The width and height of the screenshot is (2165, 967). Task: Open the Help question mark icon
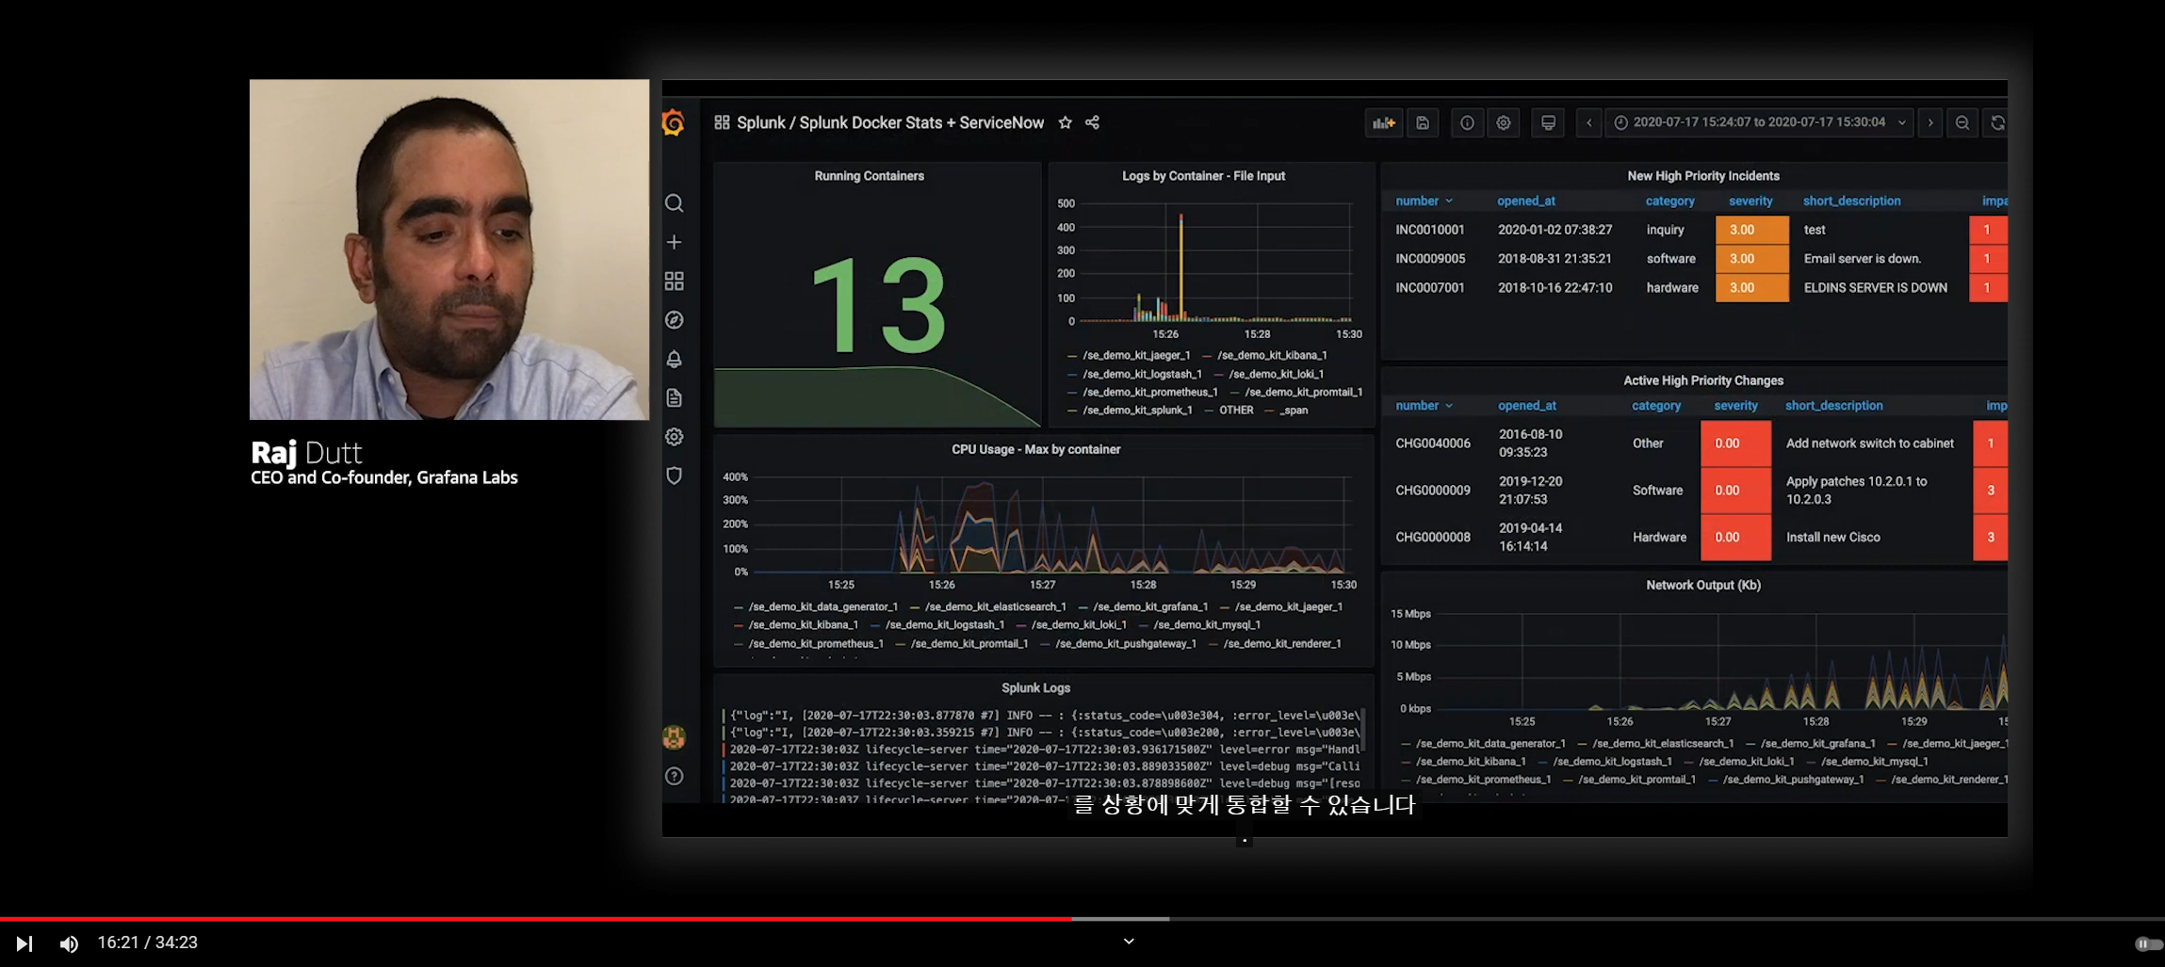(674, 776)
